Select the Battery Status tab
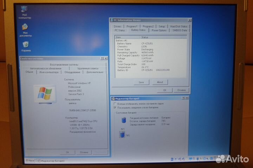The width and height of the screenshot is (253, 168). (138, 30)
